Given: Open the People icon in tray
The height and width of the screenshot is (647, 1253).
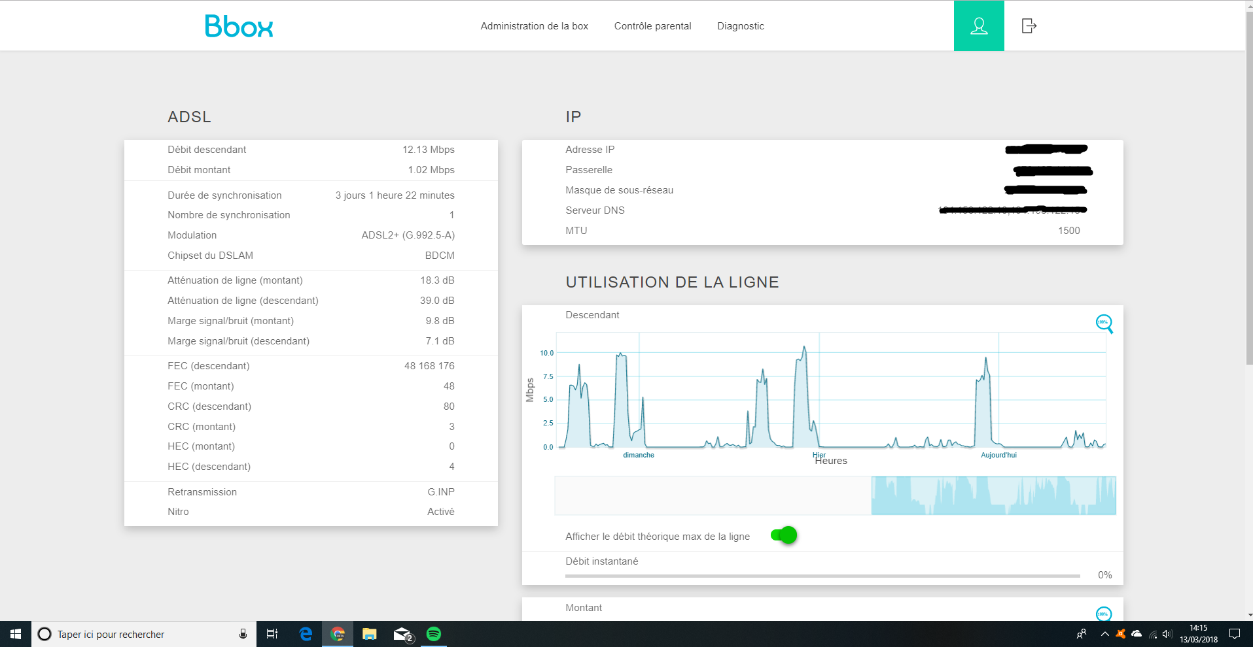Looking at the screenshot, I should (x=1082, y=634).
